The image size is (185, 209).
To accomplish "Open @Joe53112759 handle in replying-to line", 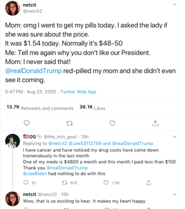I will (x=85, y=144).
